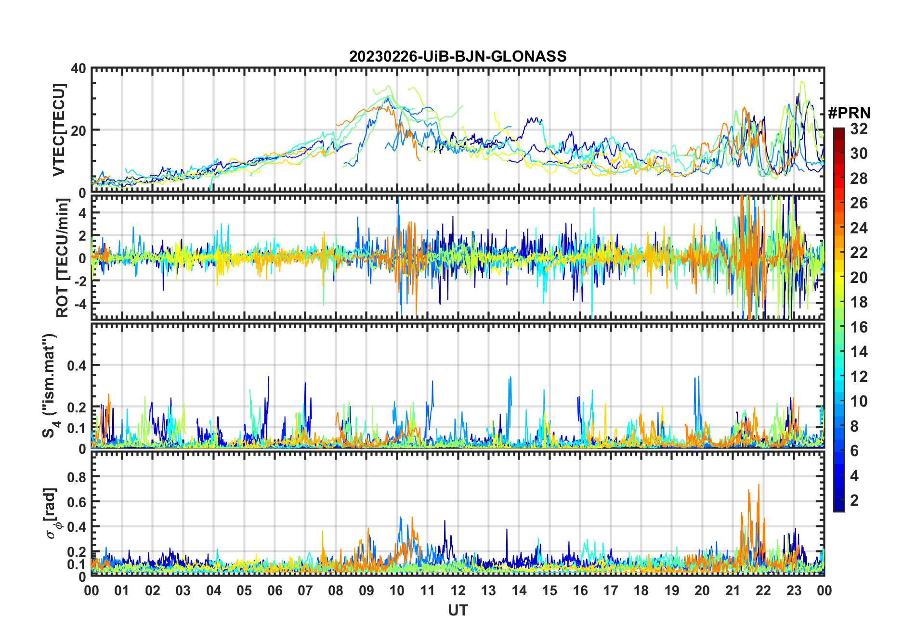Click the S4 ("ism.mat") axis label
916x640 pixels.
pyautogui.click(x=50, y=386)
